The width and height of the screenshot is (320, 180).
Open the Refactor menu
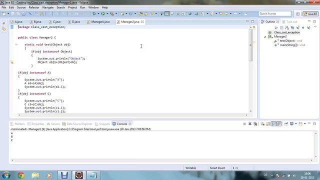(x=34, y=7)
